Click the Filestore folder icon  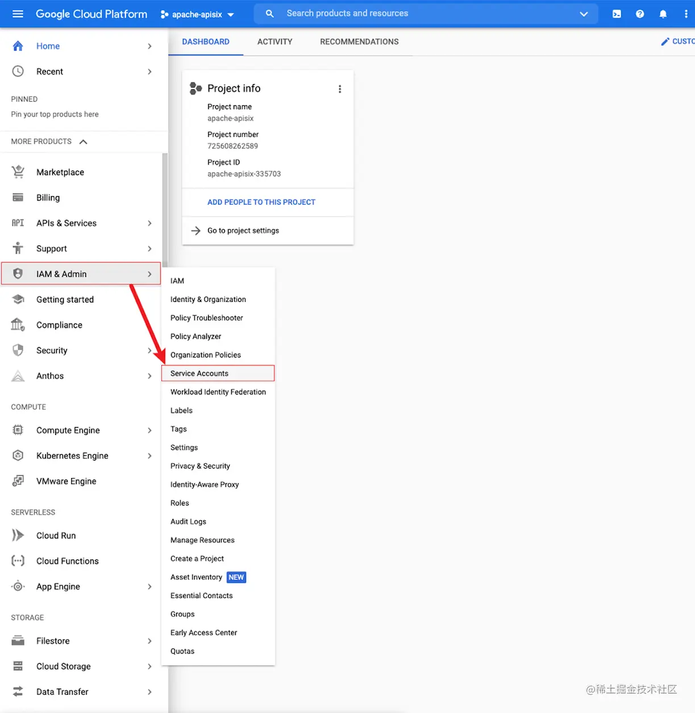(18, 641)
